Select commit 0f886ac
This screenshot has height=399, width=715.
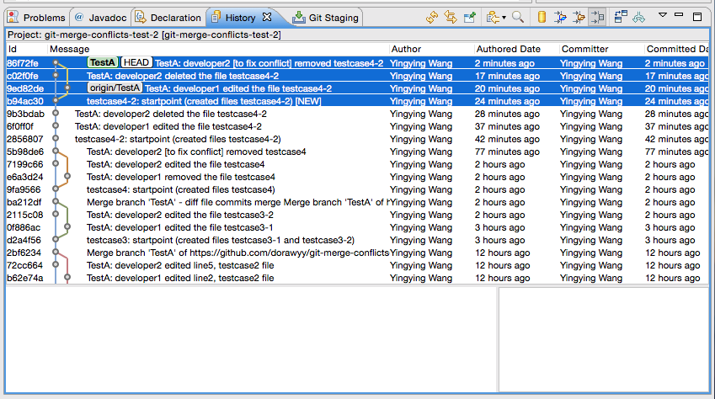coord(357,227)
